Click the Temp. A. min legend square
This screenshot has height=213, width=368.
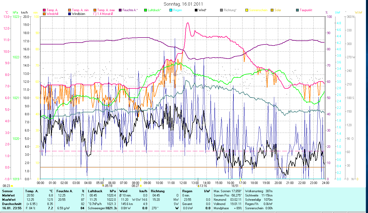coord(70,10)
